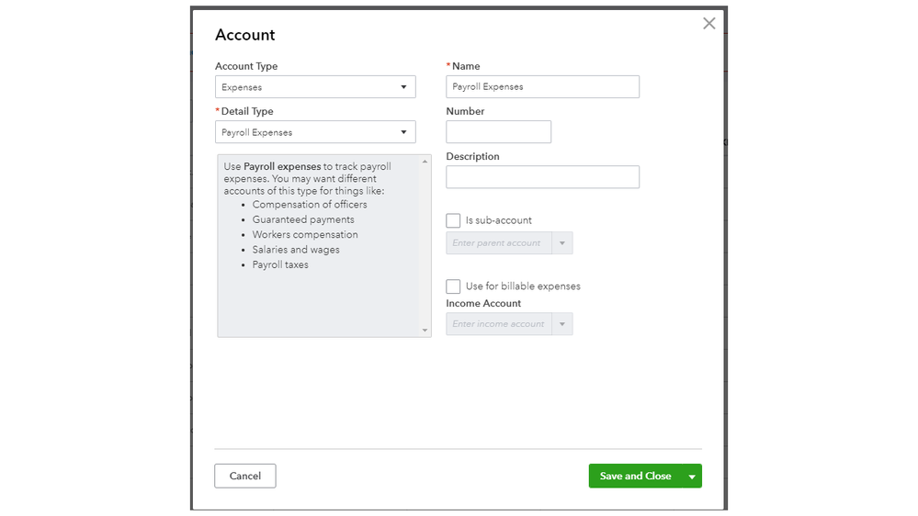This screenshot has width=918, height=516.
Task: Click the Save and Close button
Action: 635,477
